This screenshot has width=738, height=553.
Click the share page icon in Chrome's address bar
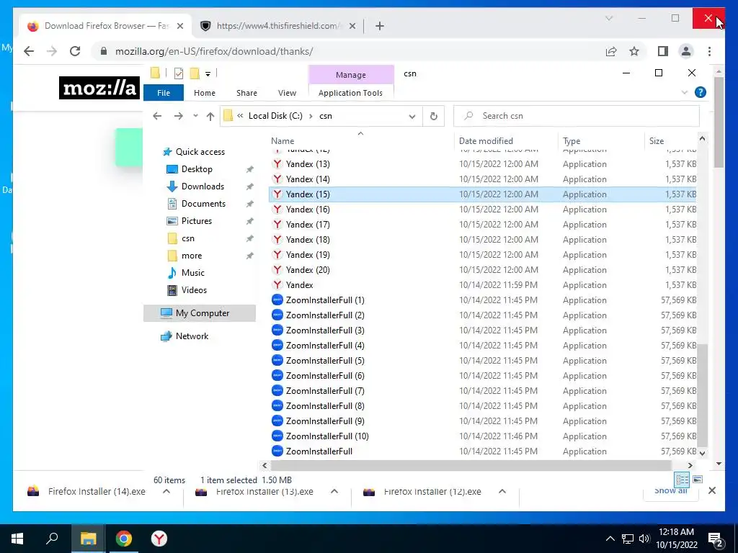611,51
